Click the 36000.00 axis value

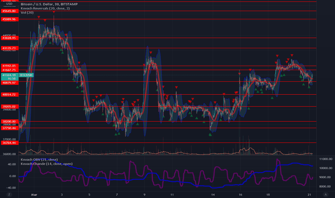[9, 154]
